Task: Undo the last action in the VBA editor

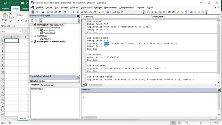Action: pyautogui.click(x=65, y=12)
